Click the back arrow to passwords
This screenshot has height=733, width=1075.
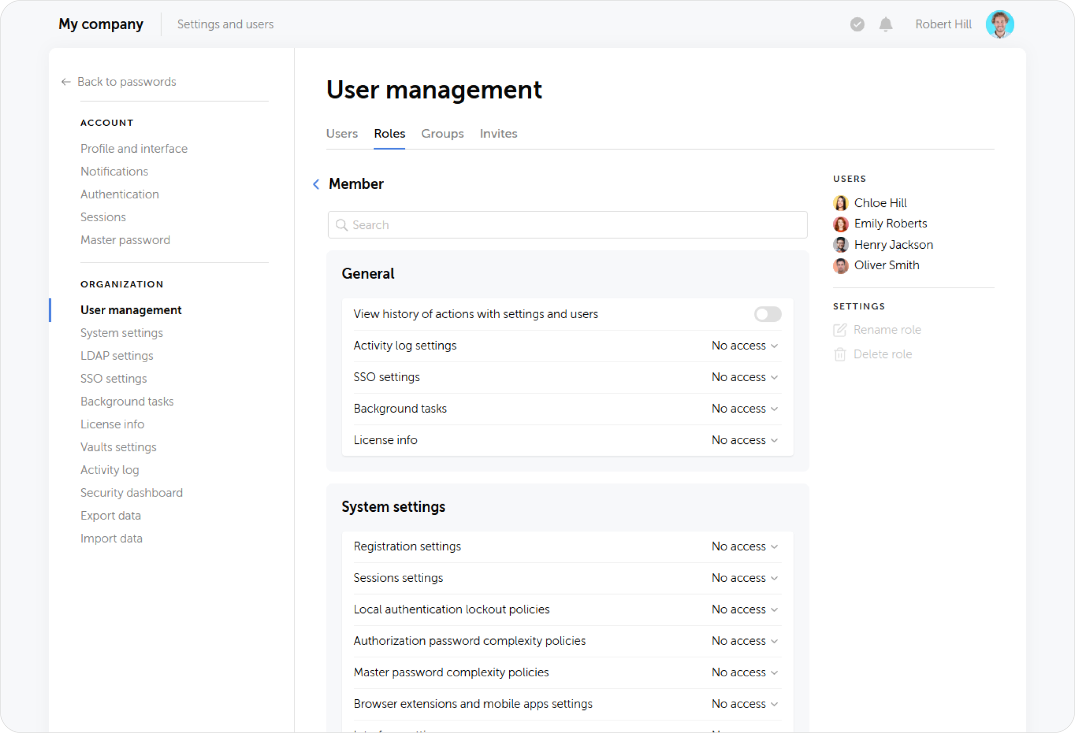point(66,82)
